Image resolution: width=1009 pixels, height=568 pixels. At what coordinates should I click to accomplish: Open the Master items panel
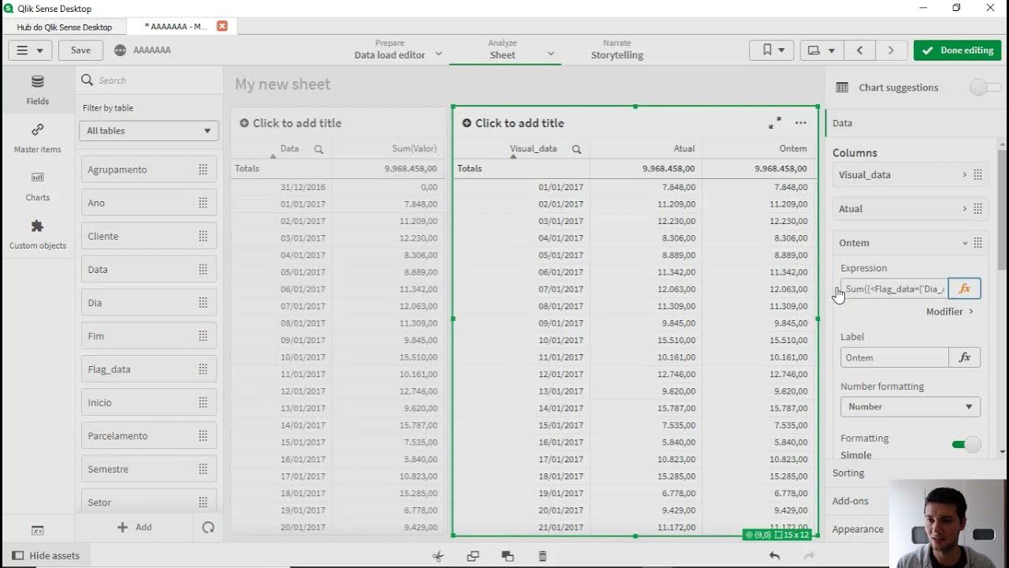pos(37,138)
